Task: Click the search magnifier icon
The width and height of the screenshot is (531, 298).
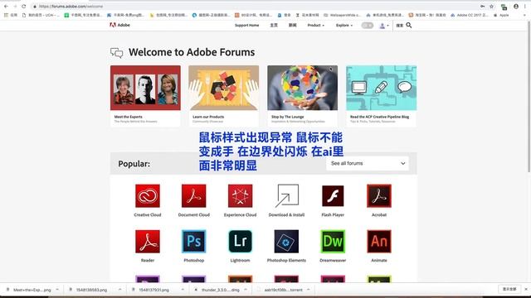Action: coord(409,26)
